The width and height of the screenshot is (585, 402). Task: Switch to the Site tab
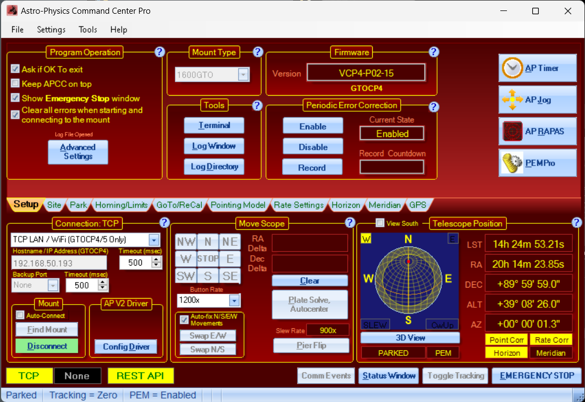click(54, 205)
